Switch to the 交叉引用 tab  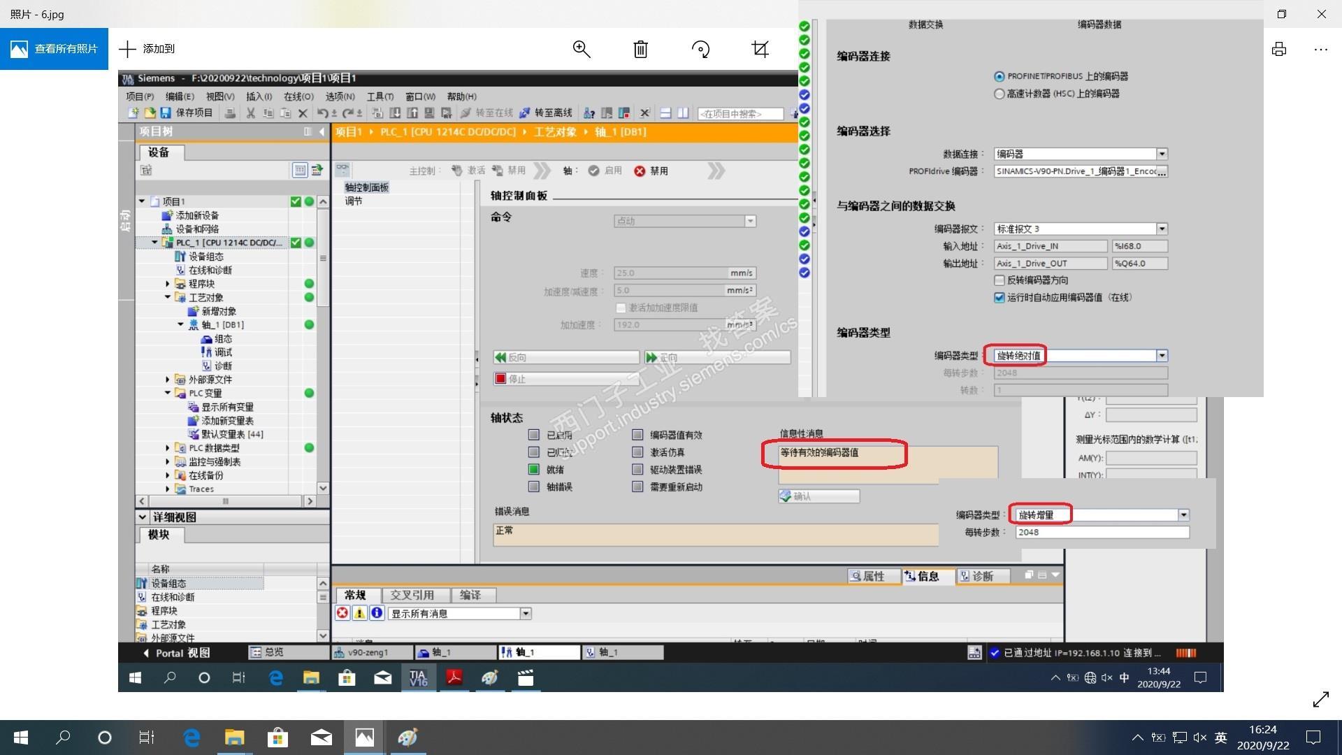[412, 595]
